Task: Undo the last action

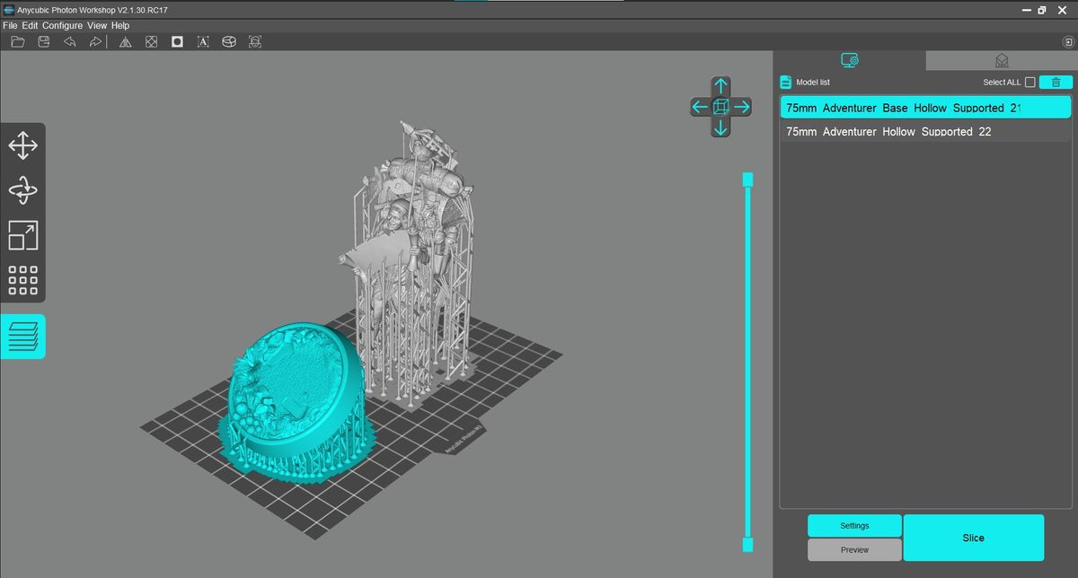Action: [x=69, y=41]
